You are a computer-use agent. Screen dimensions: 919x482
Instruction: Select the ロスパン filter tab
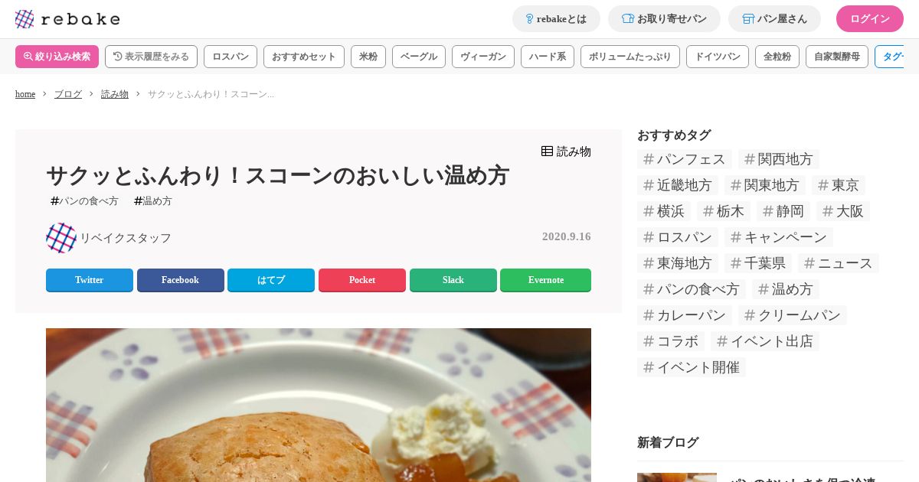(x=231, y=57)
